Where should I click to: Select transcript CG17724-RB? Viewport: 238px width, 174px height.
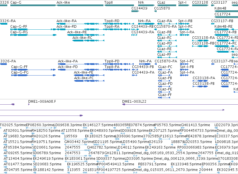pos(225,32)
